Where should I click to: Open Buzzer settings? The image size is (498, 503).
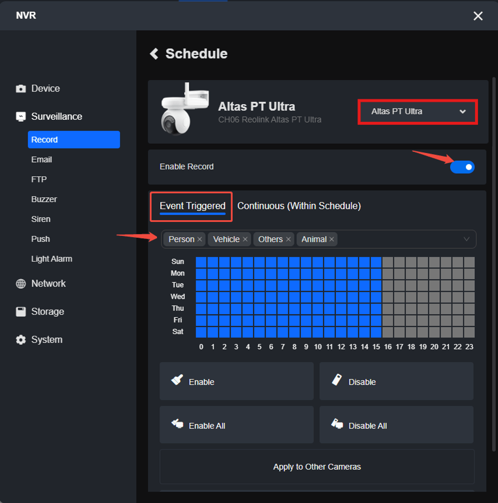click(x=44, y=199)
